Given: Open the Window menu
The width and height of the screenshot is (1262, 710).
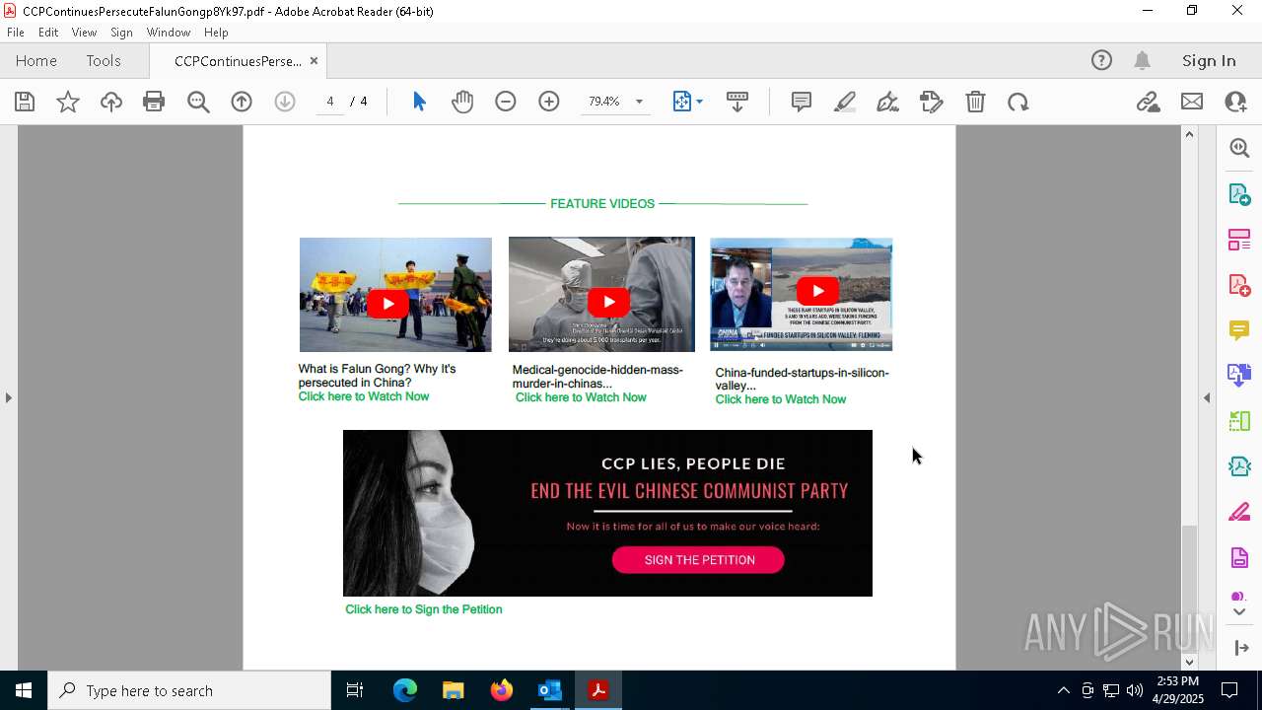Looking at the screenshot, I should pos(169,33).
